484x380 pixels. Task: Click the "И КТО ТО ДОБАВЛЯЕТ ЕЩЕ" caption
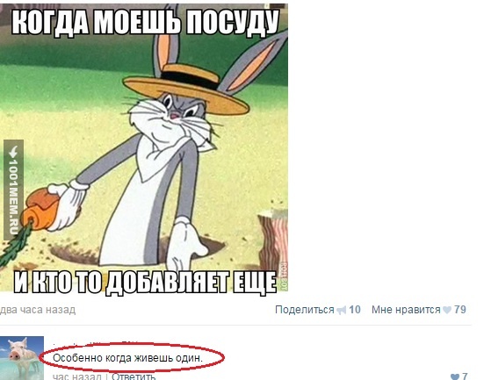click(145, 283)
